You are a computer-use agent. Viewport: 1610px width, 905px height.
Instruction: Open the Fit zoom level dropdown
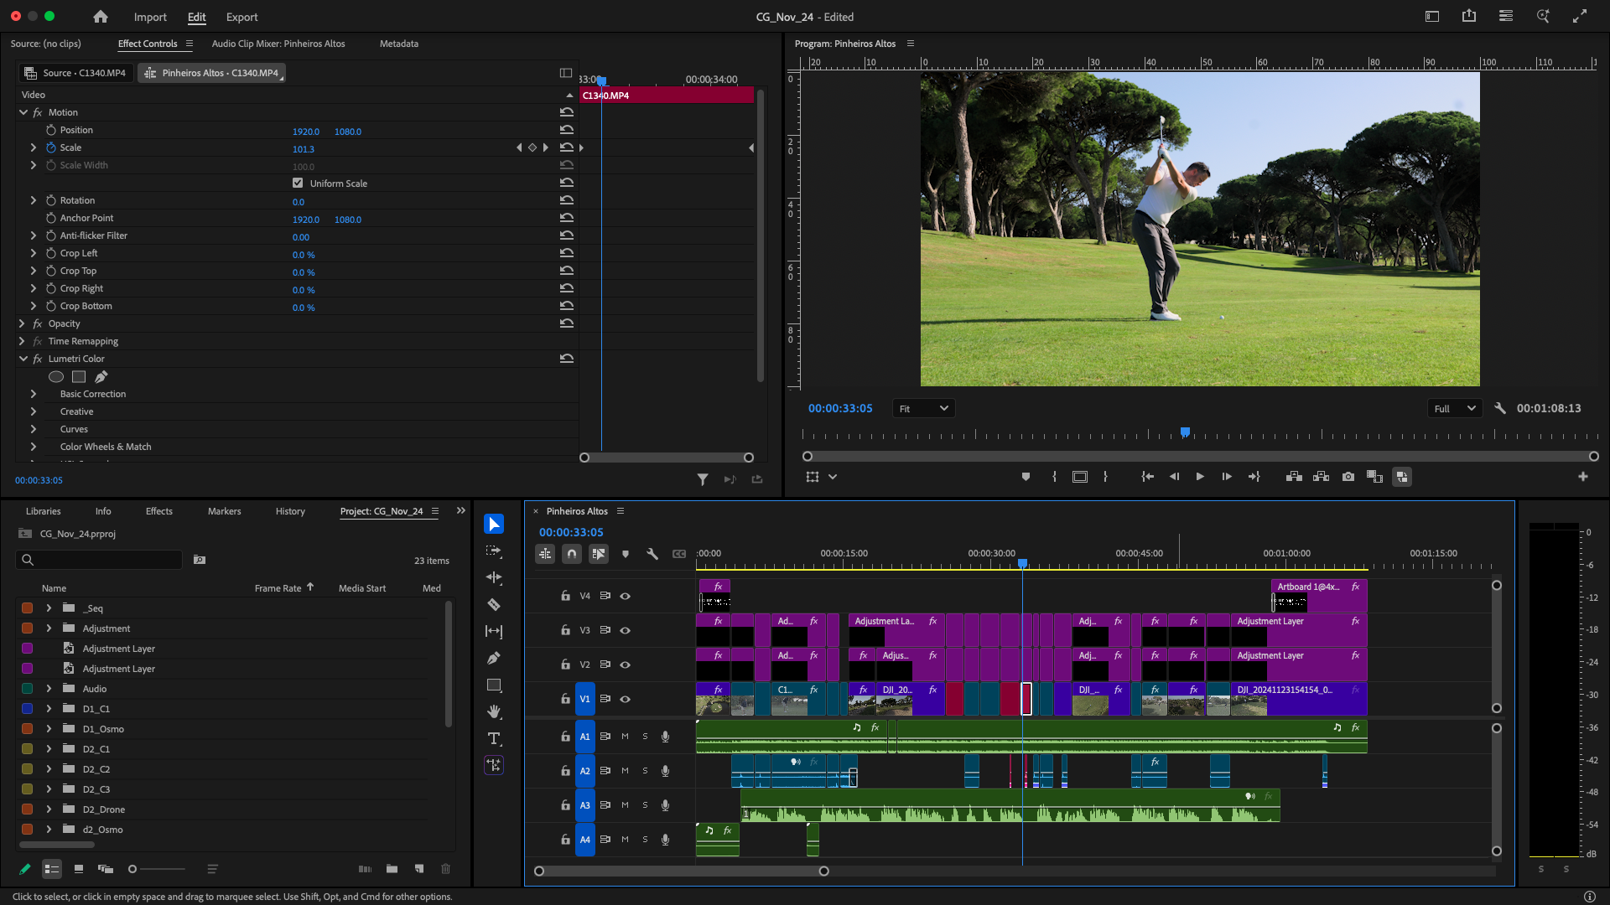[x=923, y=409]
